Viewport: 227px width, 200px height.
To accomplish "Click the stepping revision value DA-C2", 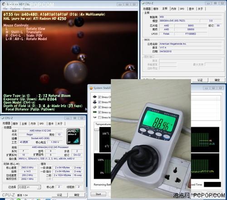I will (x=77, y=155).
